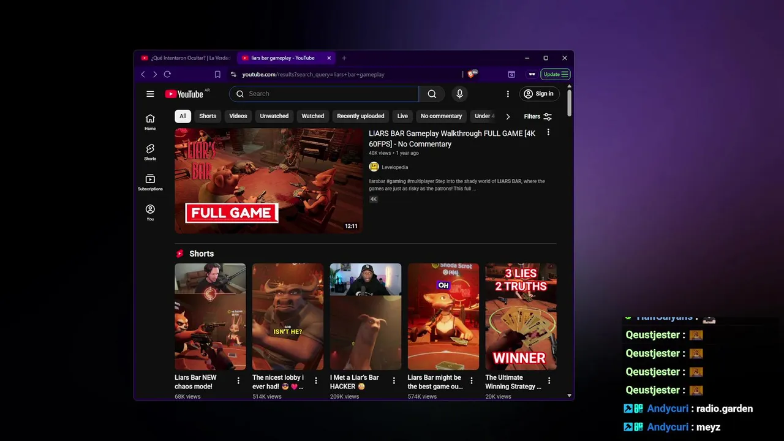784x441 pixels.
Task: Open Brave Shields lion icon
Action: pos(472,73)
